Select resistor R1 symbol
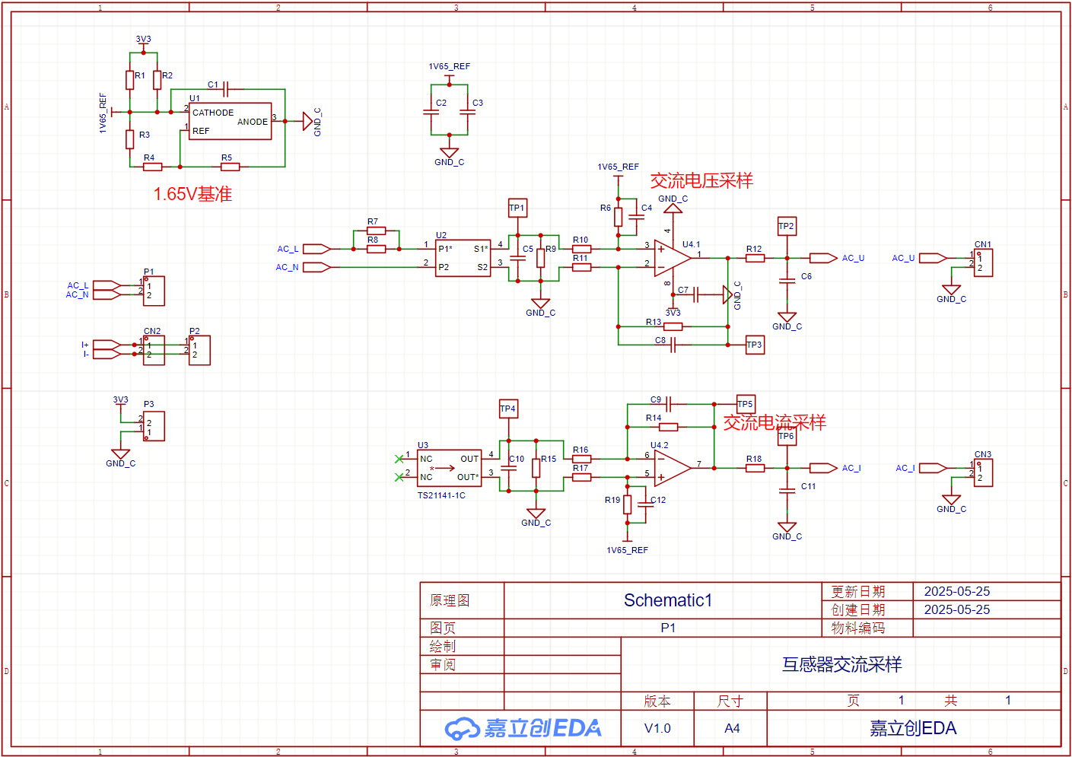1072x757 pixels. tap(130, 80)
